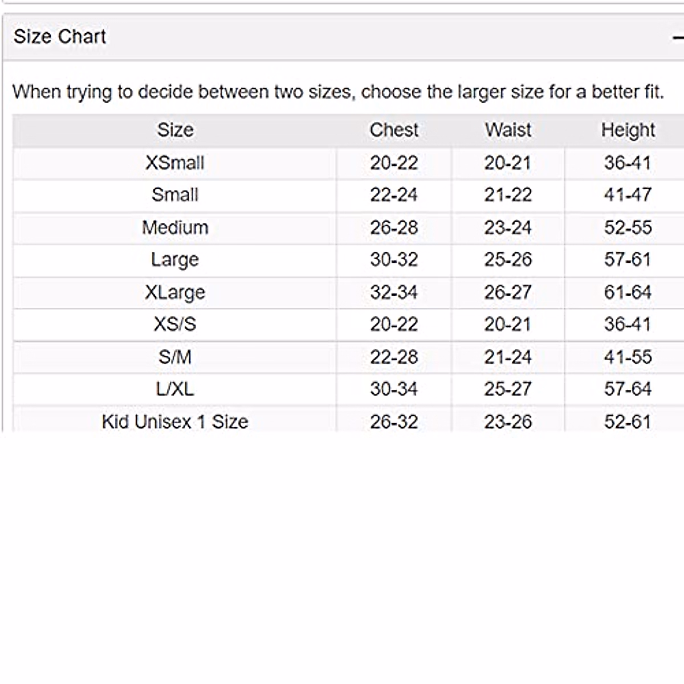
Task: Select S/M height value 41-55
Action: tap(628, 357)
